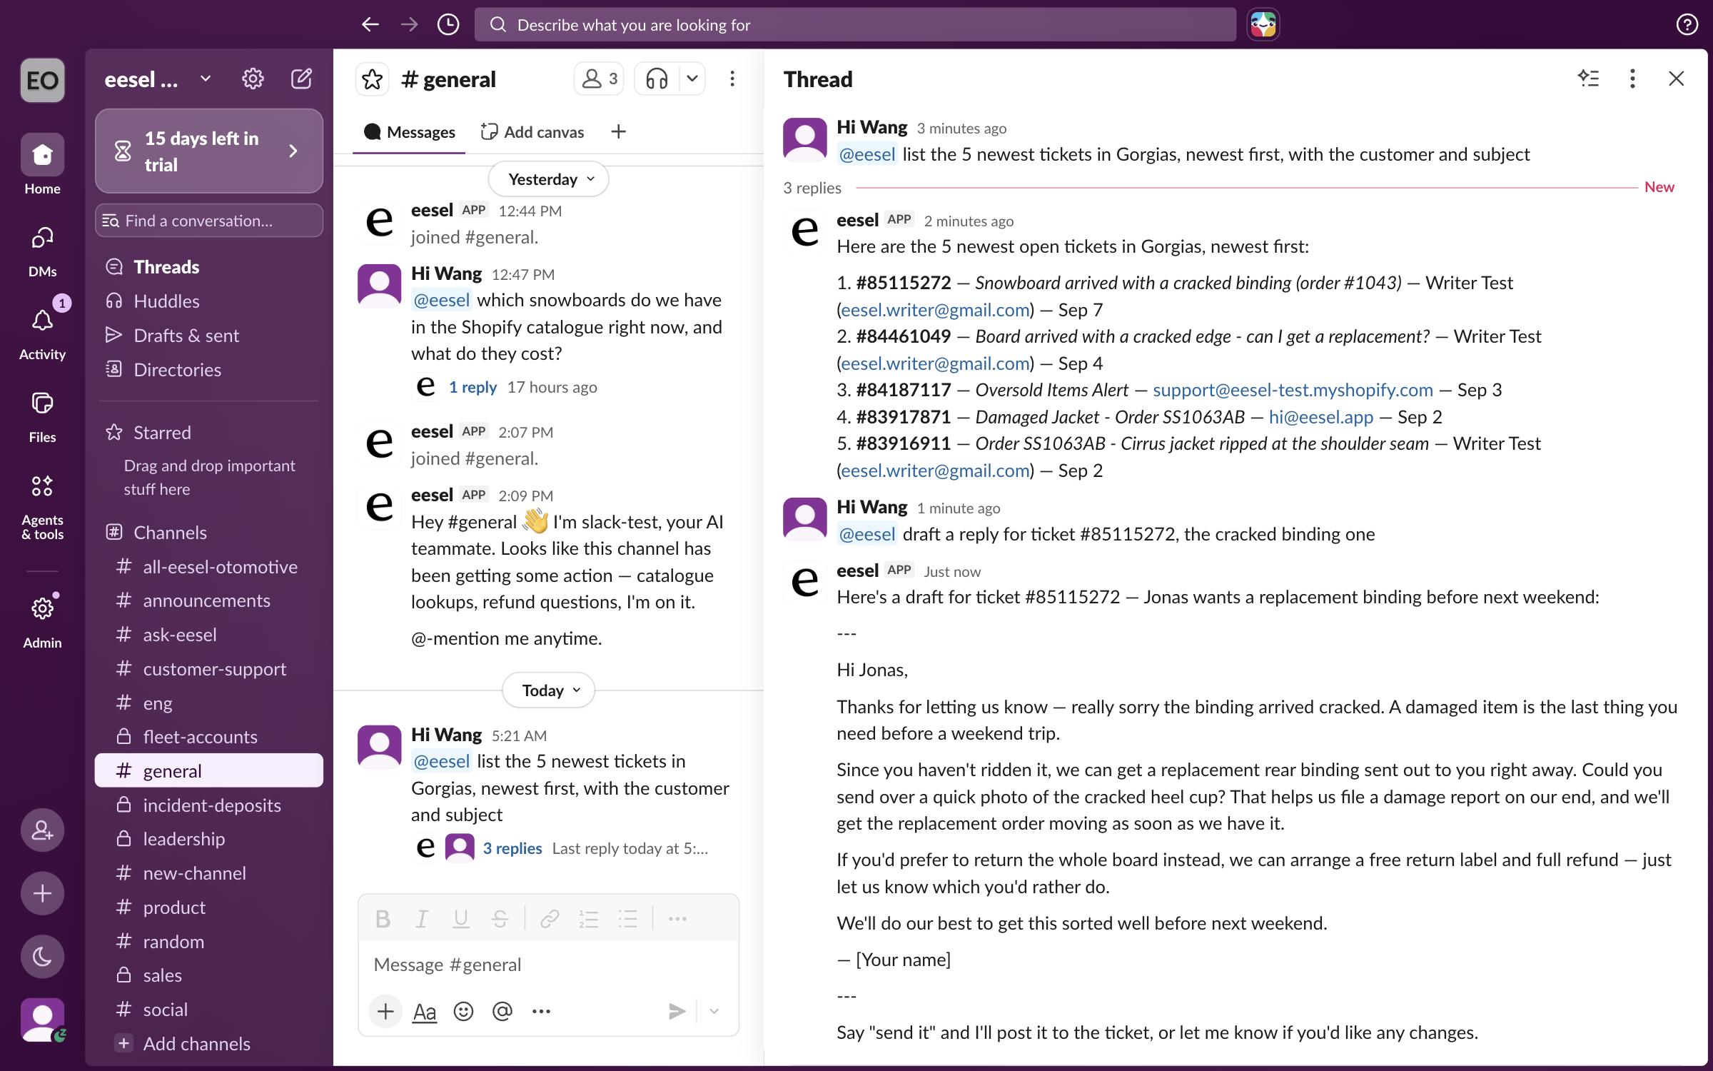Select the Add canvas tab
1713x1071 pixels.
tap(532, 132)
